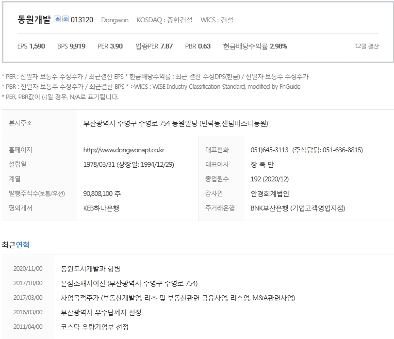Click the English name Dongwon

(115, 20)
